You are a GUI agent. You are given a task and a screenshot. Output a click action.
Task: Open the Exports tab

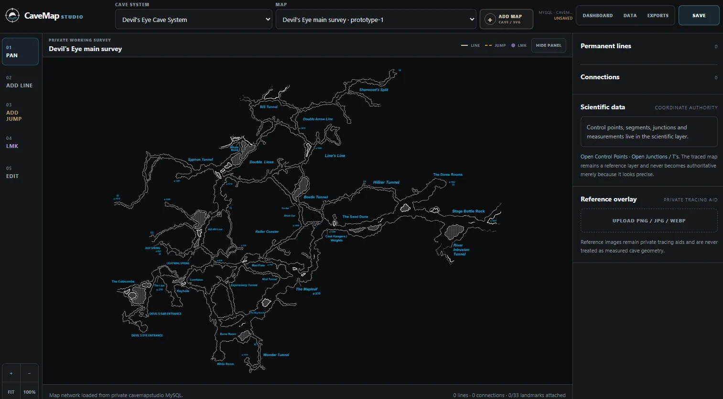tap(658, 16)
